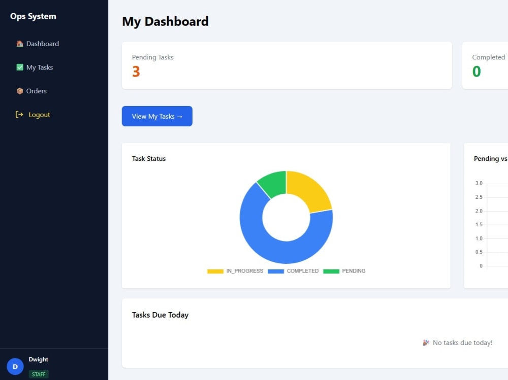Click the Completed count 0
This screenshot has height=380, width=508.
(x=477, y=72)
